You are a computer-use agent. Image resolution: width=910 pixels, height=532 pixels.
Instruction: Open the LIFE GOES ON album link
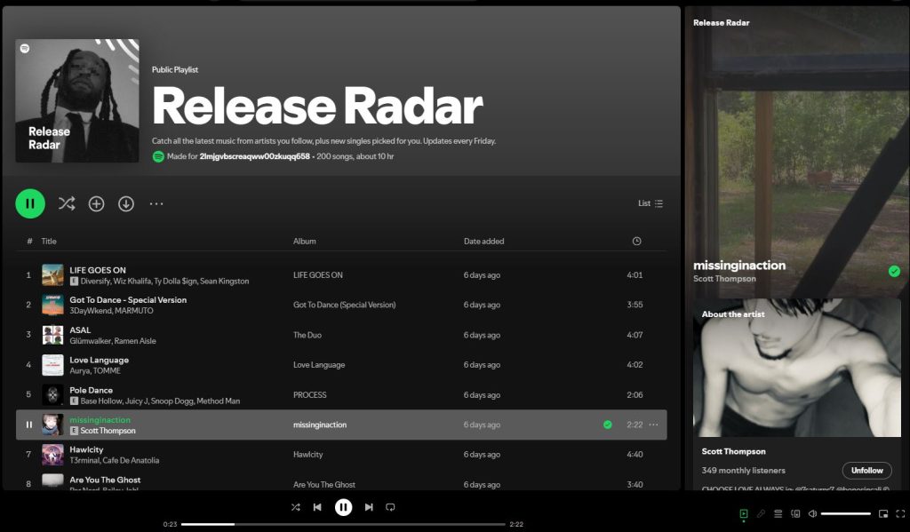click(x=318, y=275)
